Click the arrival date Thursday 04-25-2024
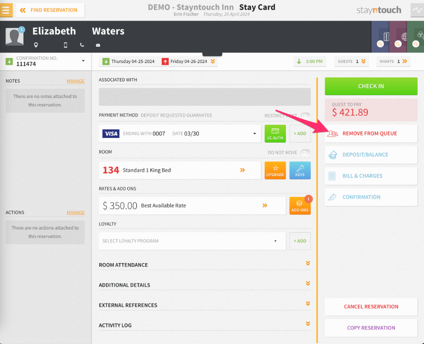This screenshot has width=424, height=344. tap(129, 62)
